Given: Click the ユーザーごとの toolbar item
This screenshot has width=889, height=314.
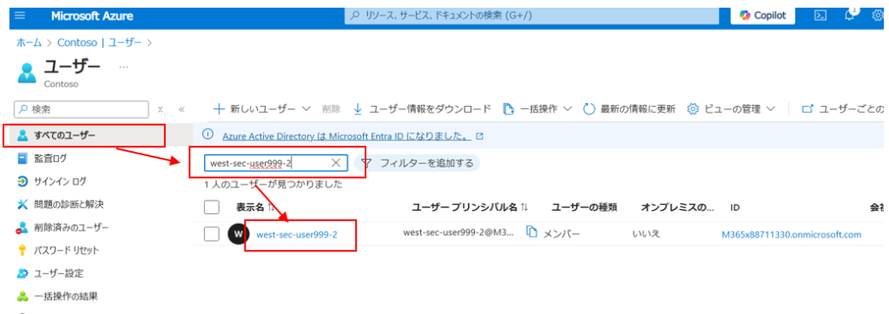Looking at the screenshot, I should tap(843, 108).
